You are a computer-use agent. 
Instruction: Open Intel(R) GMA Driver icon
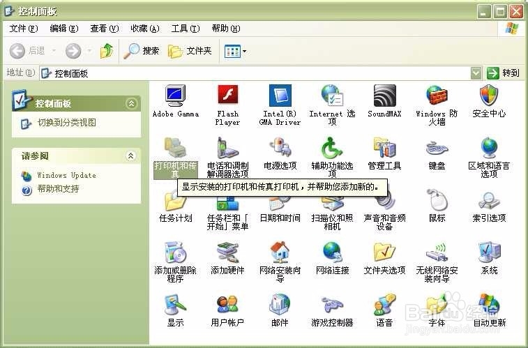point(280,96)
